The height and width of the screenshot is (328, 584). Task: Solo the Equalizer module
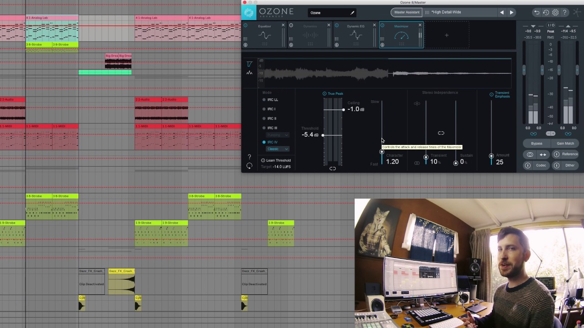[245, 45]
